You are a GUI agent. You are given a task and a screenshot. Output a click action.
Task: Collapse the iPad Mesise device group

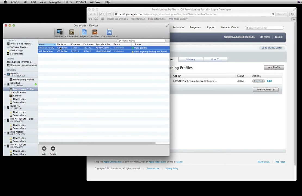(5, 133)
